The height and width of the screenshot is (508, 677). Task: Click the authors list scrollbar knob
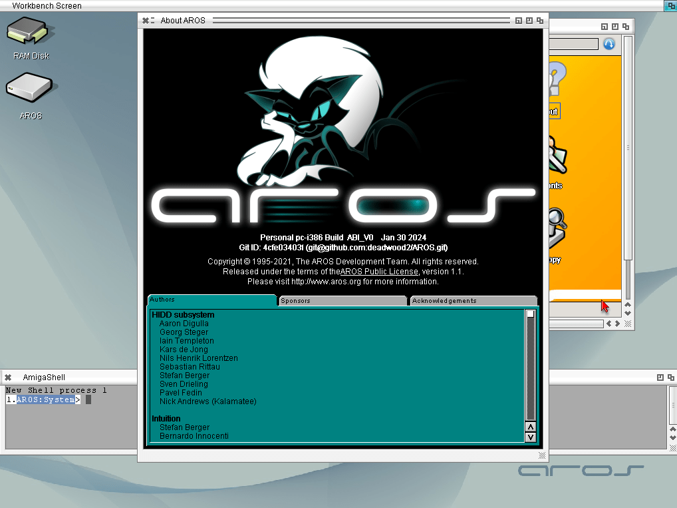pos(531,314)
